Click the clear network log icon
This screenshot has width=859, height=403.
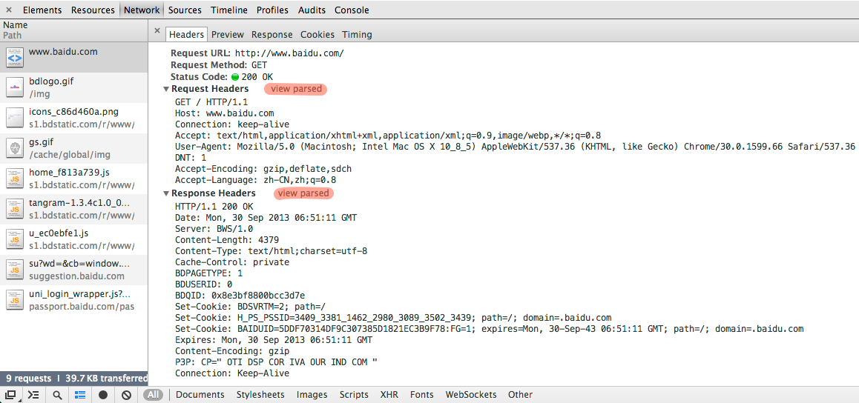coord(126,395)
